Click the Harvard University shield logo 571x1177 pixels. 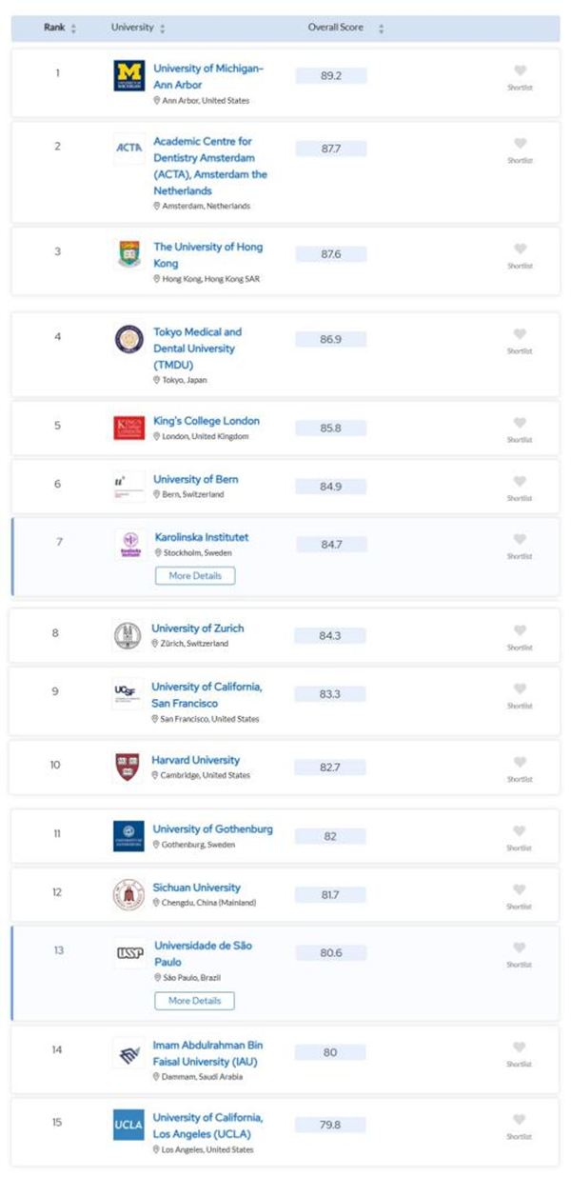pos(128,767)
